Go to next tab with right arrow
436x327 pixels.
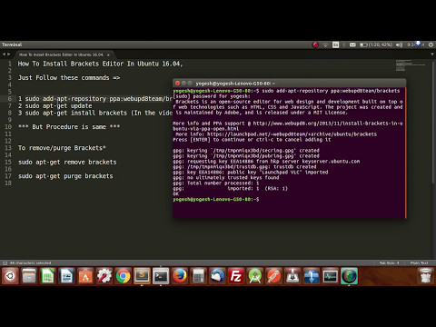tap(9, 54)
